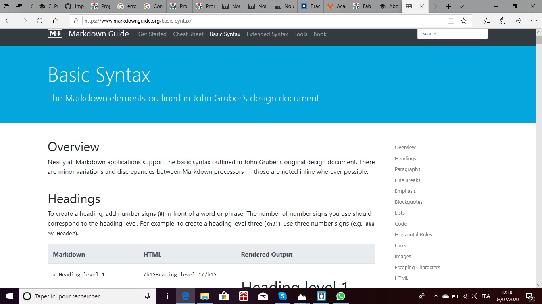
Task: Click the 'Basic Syntax' page title
Action: (x=99, y=75)
